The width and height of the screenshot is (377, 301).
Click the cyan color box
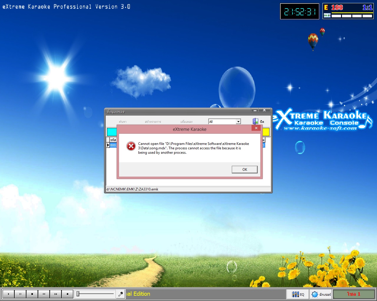click(x=112, y=132)
